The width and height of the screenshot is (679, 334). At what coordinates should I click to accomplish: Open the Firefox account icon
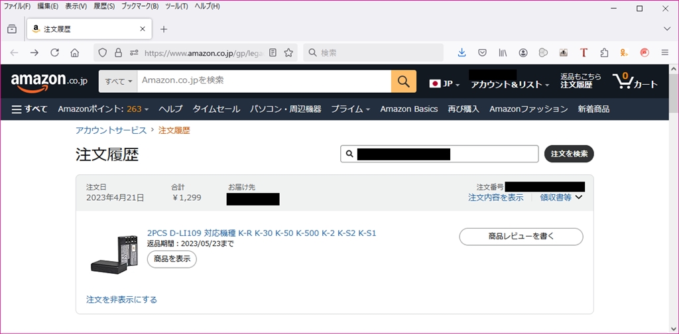point(523,53)
